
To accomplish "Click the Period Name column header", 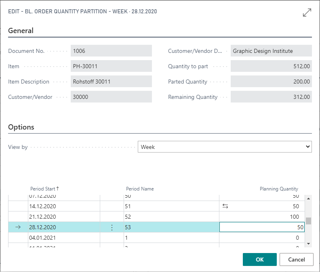I will click(x=140, y=189).
